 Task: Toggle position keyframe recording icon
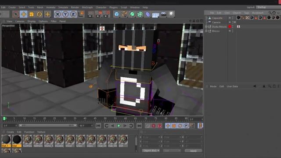tap(168, 126)
